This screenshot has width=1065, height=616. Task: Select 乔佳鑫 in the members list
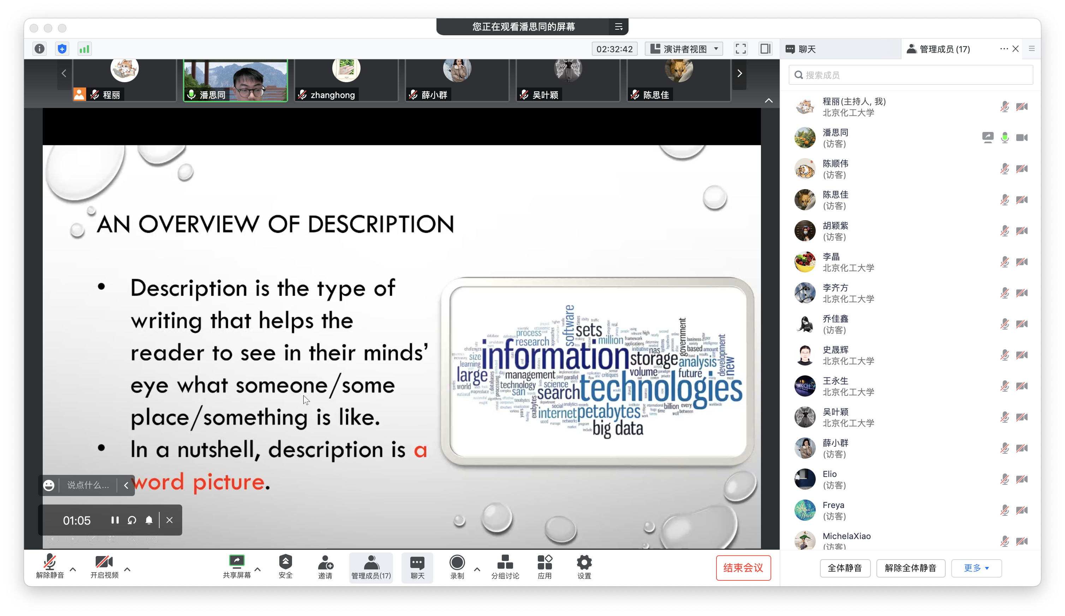(x=911, y=324)
